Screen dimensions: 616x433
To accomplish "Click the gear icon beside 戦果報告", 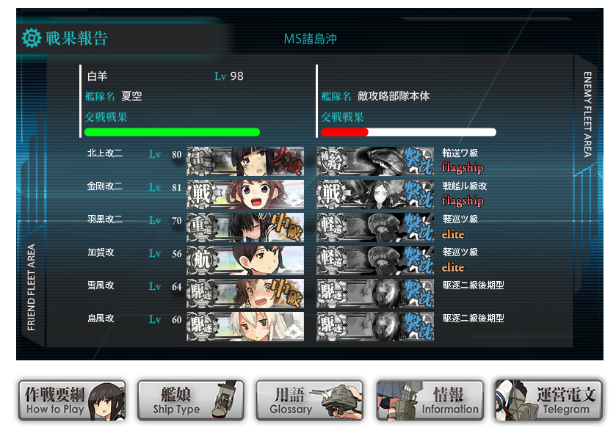I will click(32, 38).
